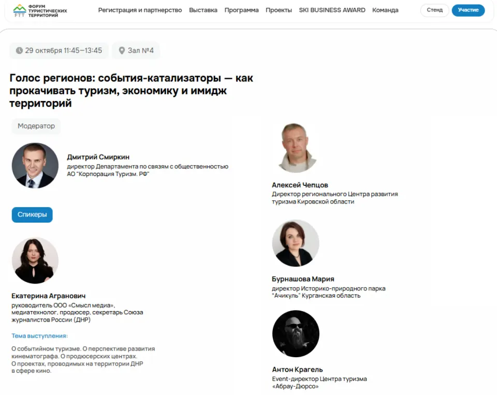Open Мария Бурнашова's portrait photo
The height and width of the screenshot is (395, 497).
click(x=296, y=243)
